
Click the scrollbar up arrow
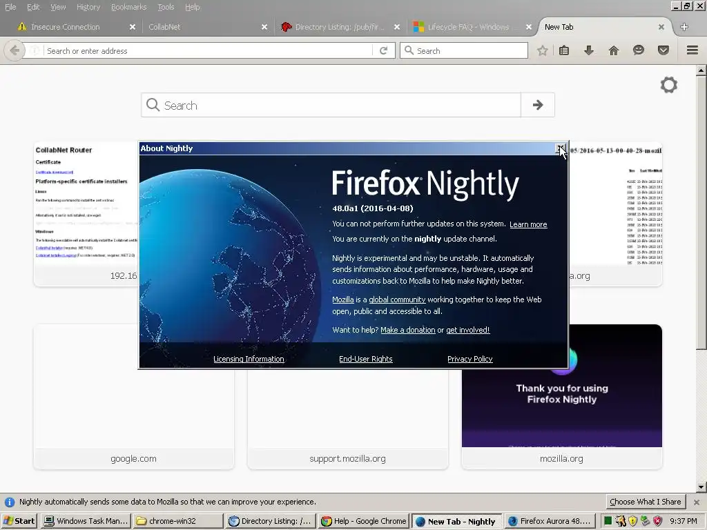pos(701,70)
